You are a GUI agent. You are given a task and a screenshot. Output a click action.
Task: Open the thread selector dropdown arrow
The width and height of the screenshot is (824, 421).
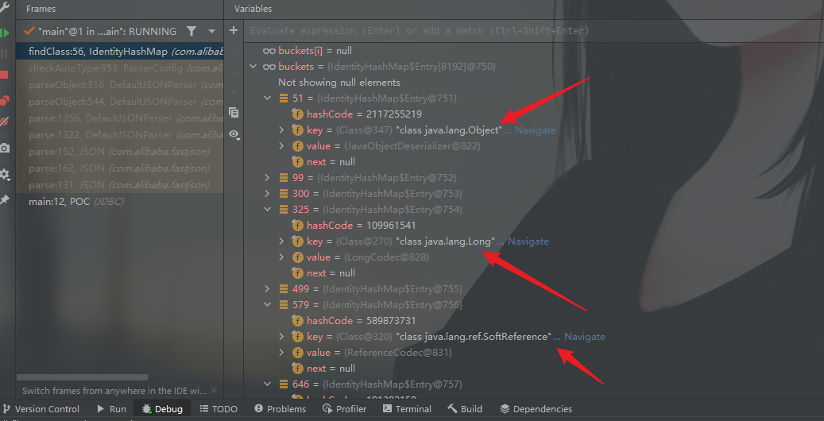click(x=212, y=31)
